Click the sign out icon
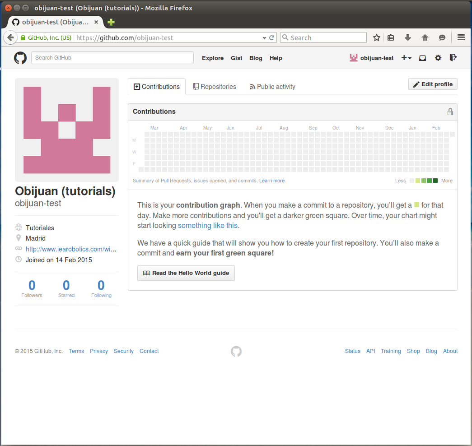This screenshot has height=446, width=472. 453,58
